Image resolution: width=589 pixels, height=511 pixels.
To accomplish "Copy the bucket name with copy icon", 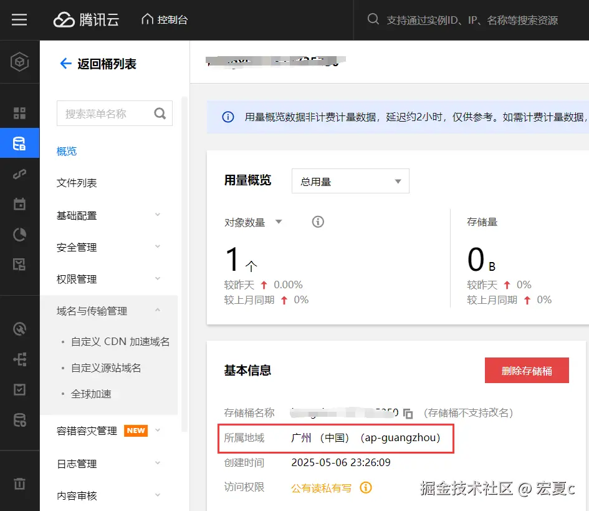I will (x=408, y=413).
